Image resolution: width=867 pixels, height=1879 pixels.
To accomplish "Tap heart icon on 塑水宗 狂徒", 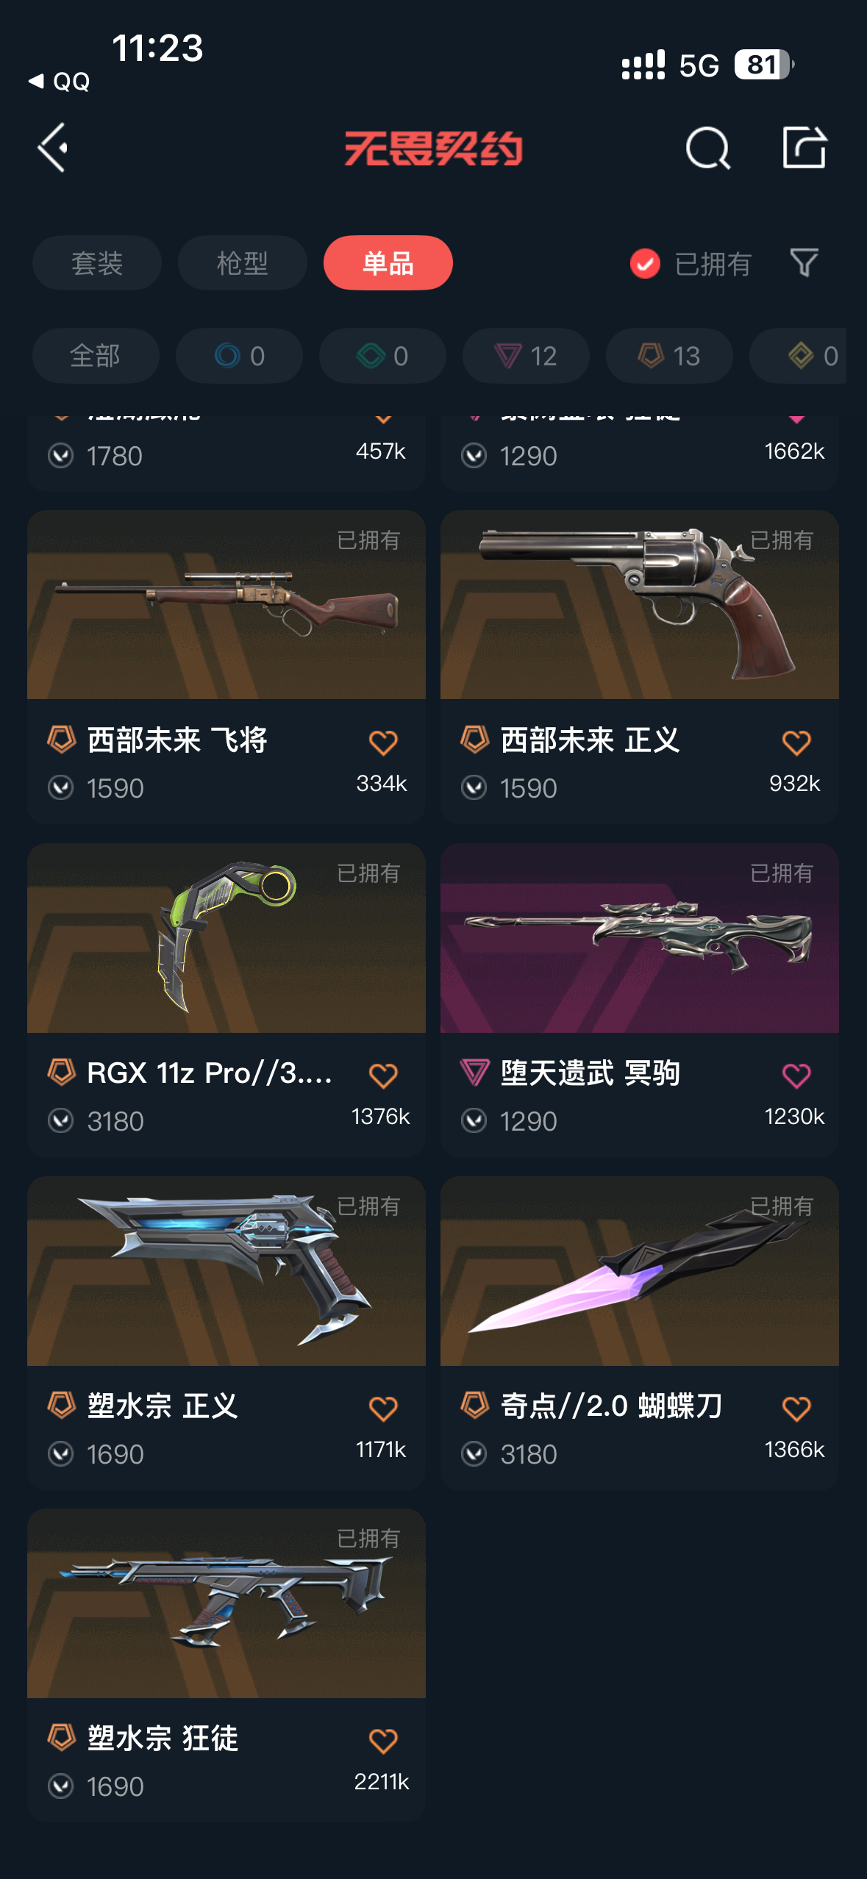I will (383, 1741).
